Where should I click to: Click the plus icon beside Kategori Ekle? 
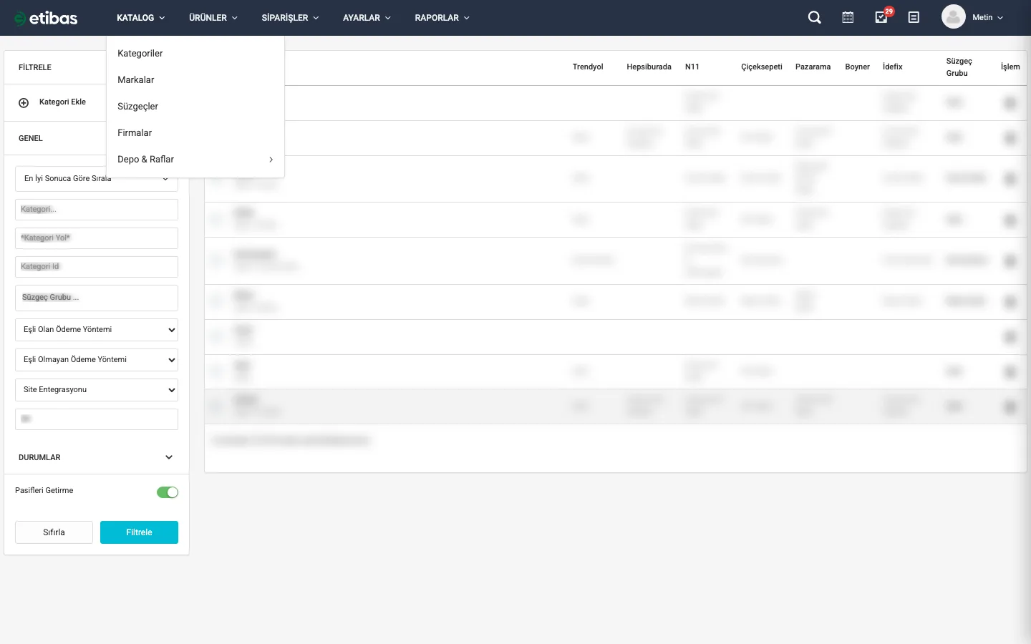click(24, 102)
